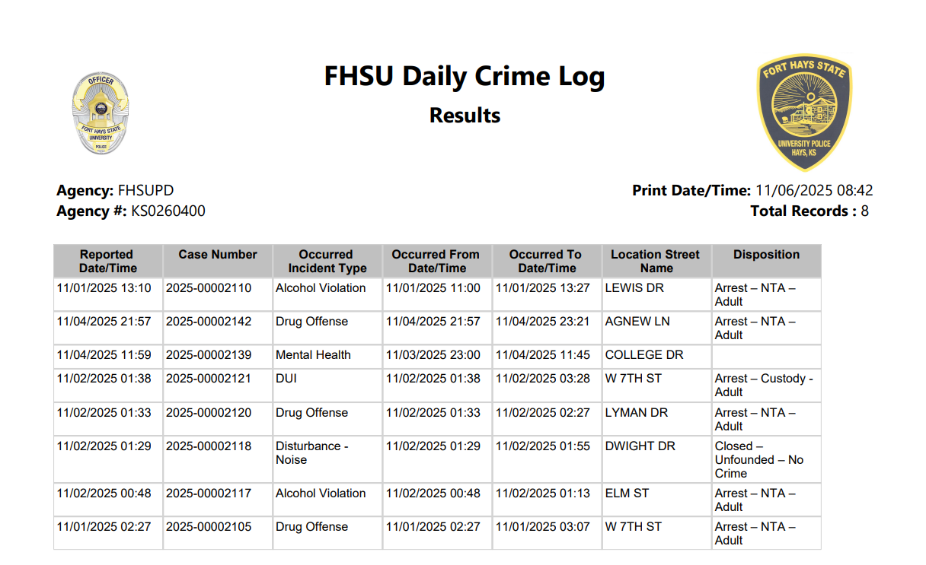Click the LYMAN DR location cell

tap(637, 413)
